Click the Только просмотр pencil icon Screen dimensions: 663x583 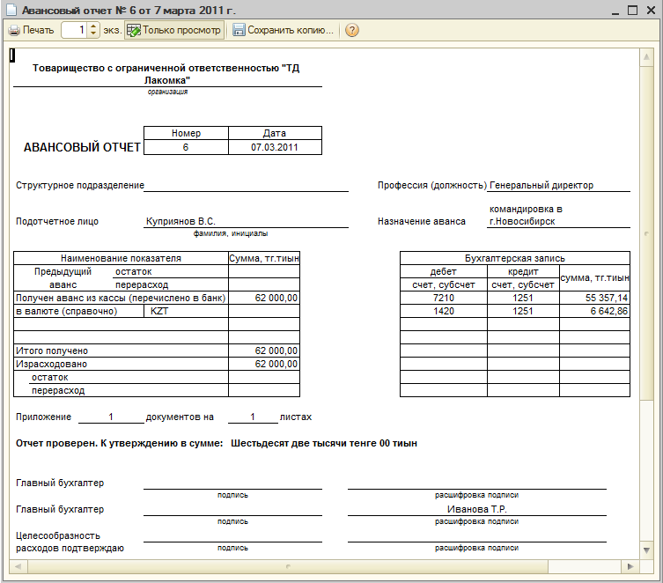click(133, 30)
